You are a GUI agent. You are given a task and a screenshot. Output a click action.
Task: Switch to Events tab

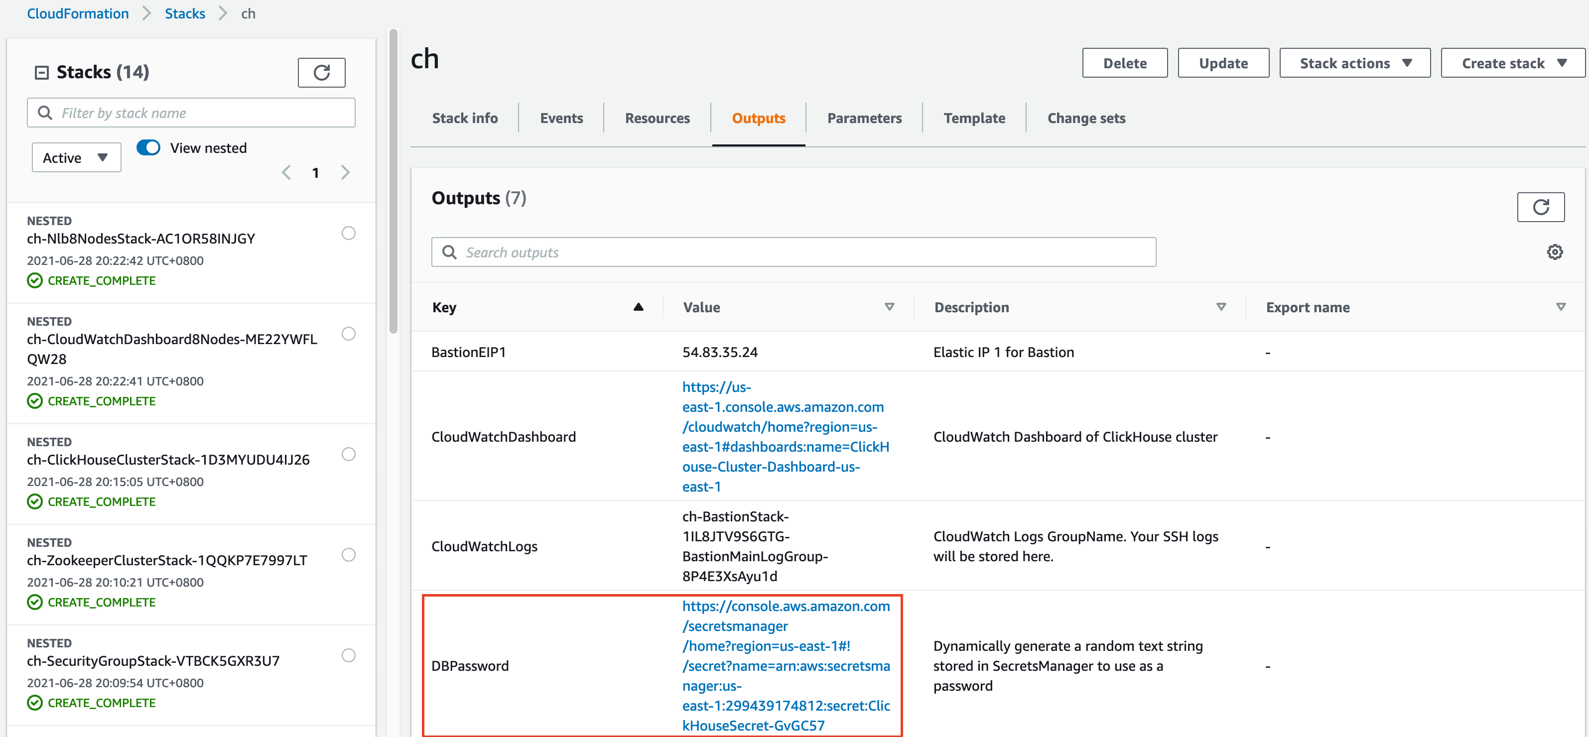(561, 118)
